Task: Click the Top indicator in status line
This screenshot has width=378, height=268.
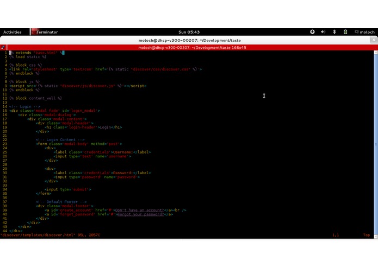Action: 366,235
